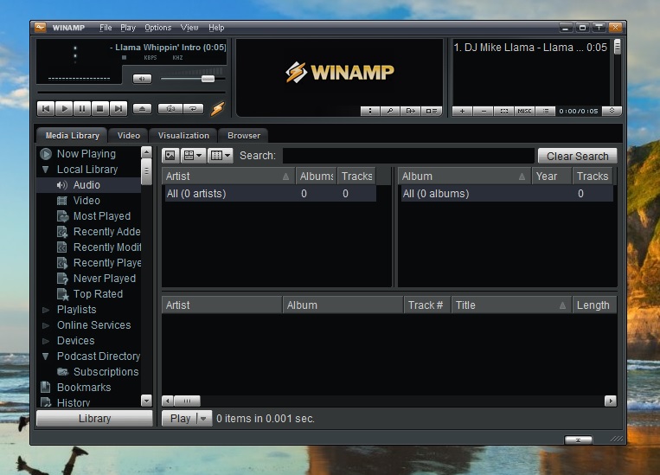Screen dimensions: 660x475
Task: Open the Recently Played view
Action: point(107,263)
